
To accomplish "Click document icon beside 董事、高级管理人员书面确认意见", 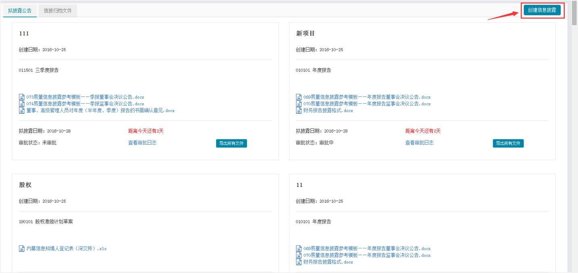I will [x=22, y=110].
